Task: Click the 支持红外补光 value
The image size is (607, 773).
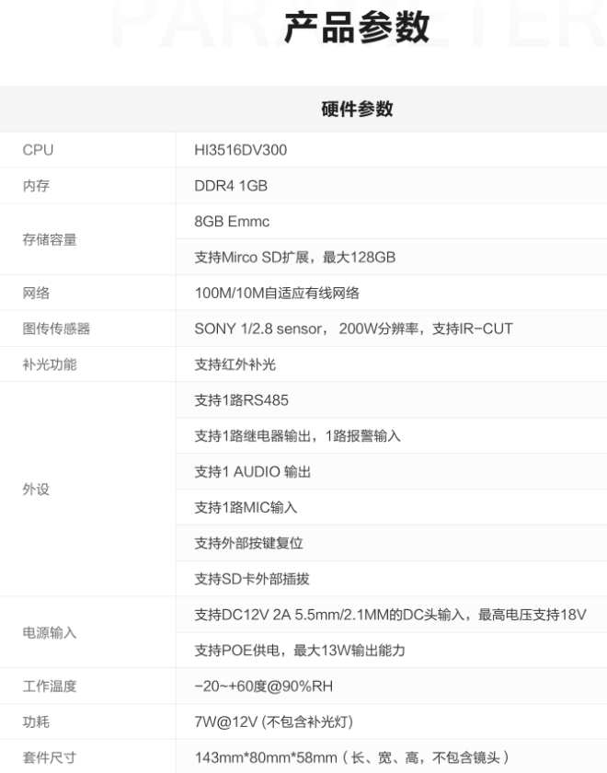Action: click(x=235, y=364)
